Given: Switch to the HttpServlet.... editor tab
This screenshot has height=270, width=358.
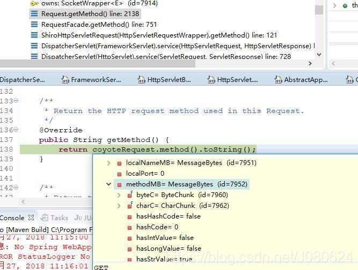Looking at the screenshot, I should tap(232, 80).
